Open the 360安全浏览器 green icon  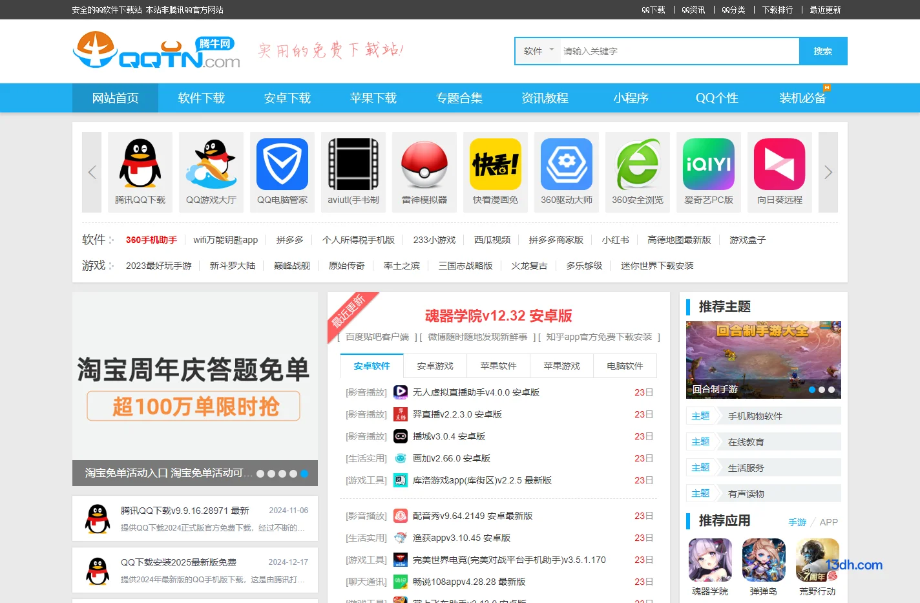[x=638, y=164]
